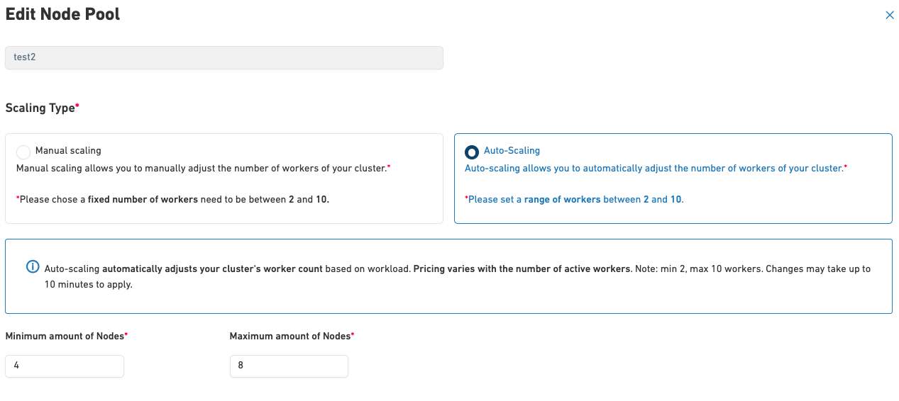Image resolution: width=899 pixels, height=401 pixels.
Task: Click the "fixed number of workers" bold text
Action: pos(143,200)
